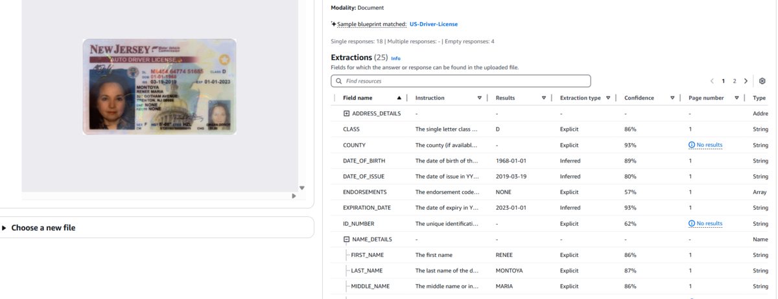Select page 2 of extractions
Viewport: 778px width, 299px height.
point(735,81)
